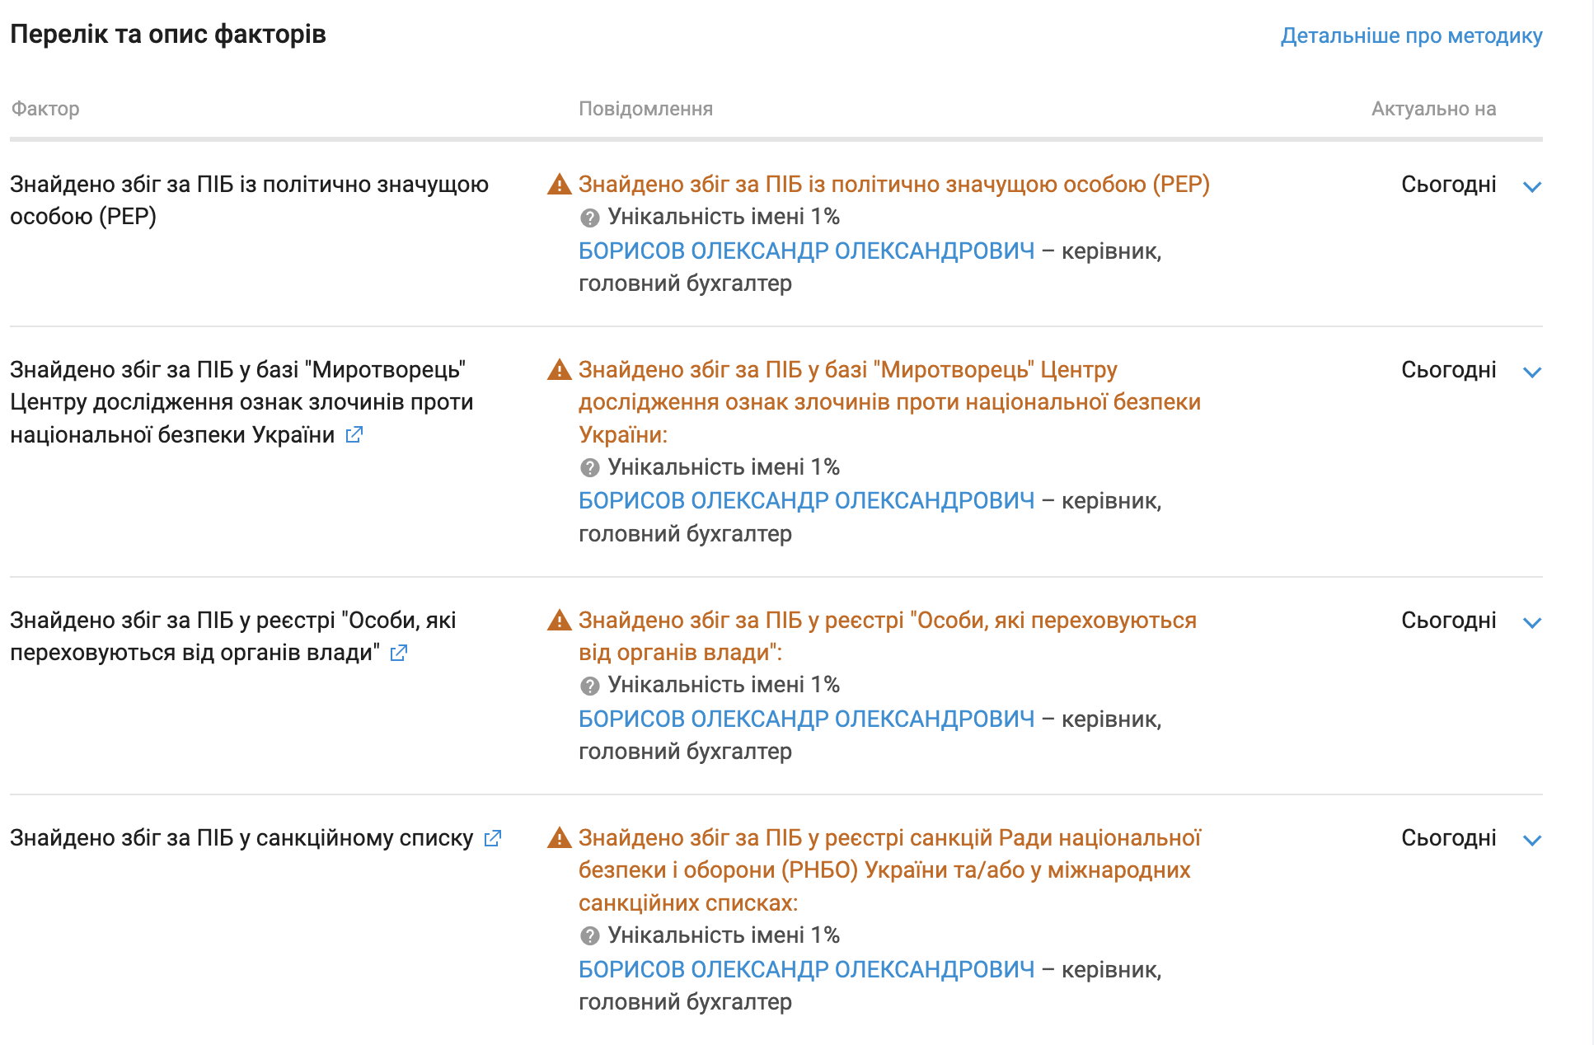Open external link icon for hiding persons registry
The width and height of the screenshot is (1594, 1045).
[399, 653]
